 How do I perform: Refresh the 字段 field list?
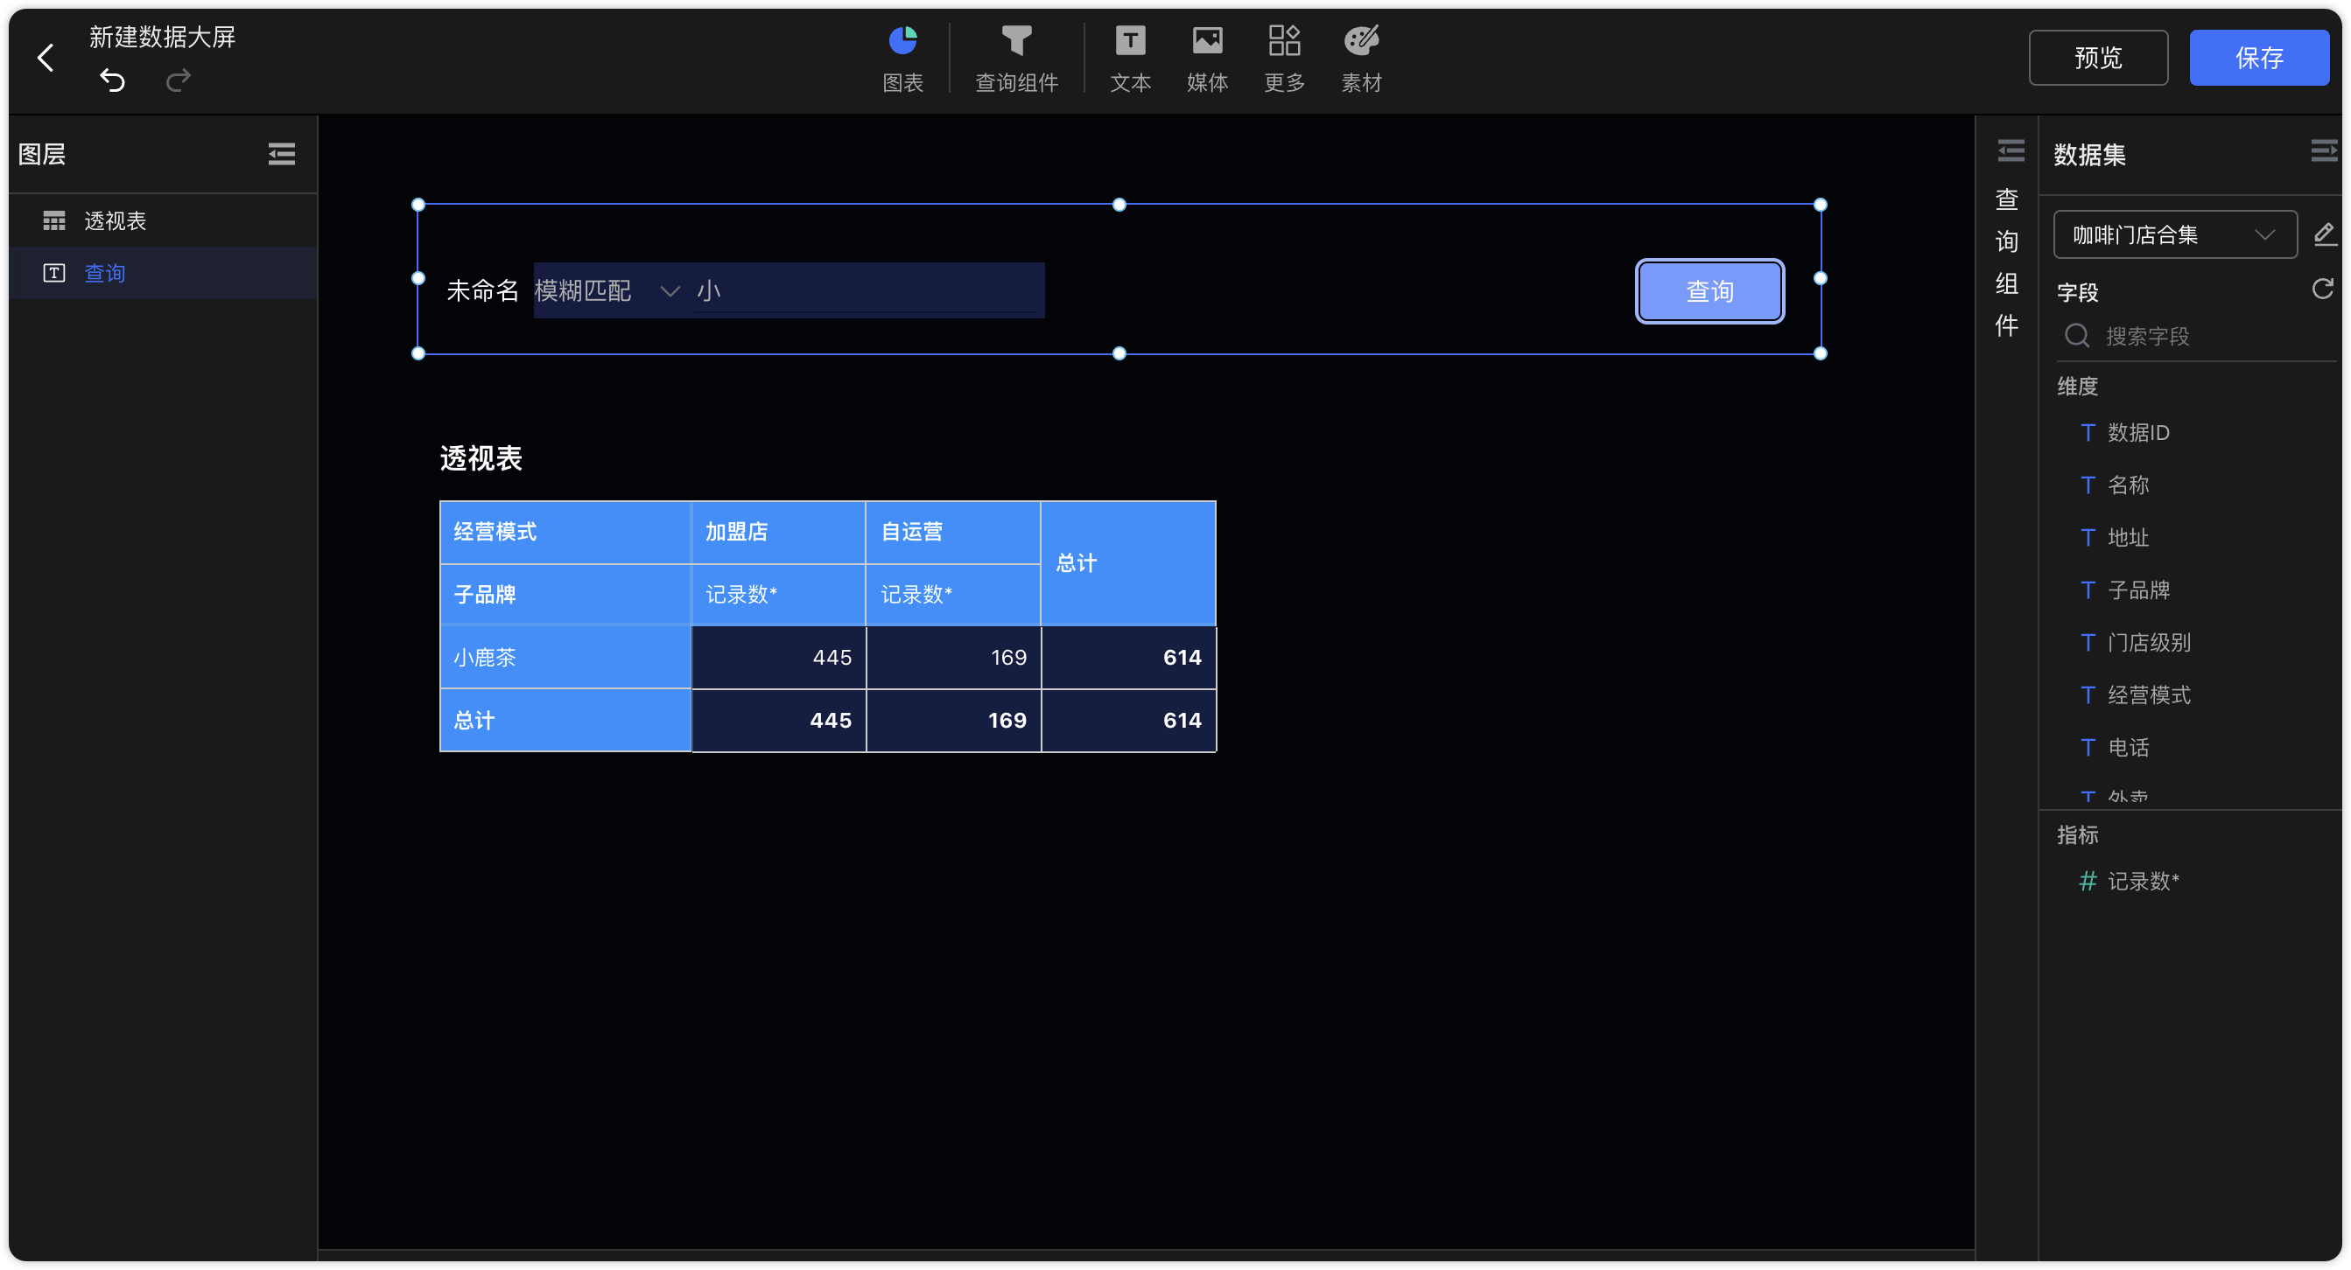pyautogui.click(x=2322, y=290)
